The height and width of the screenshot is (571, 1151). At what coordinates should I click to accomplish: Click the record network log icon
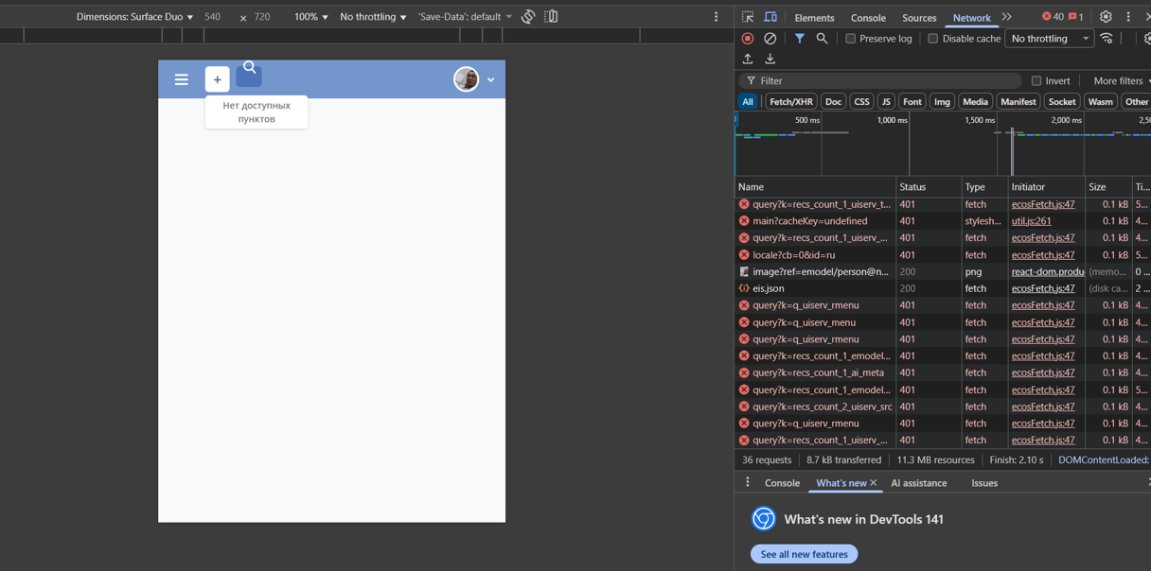(748, 39)
